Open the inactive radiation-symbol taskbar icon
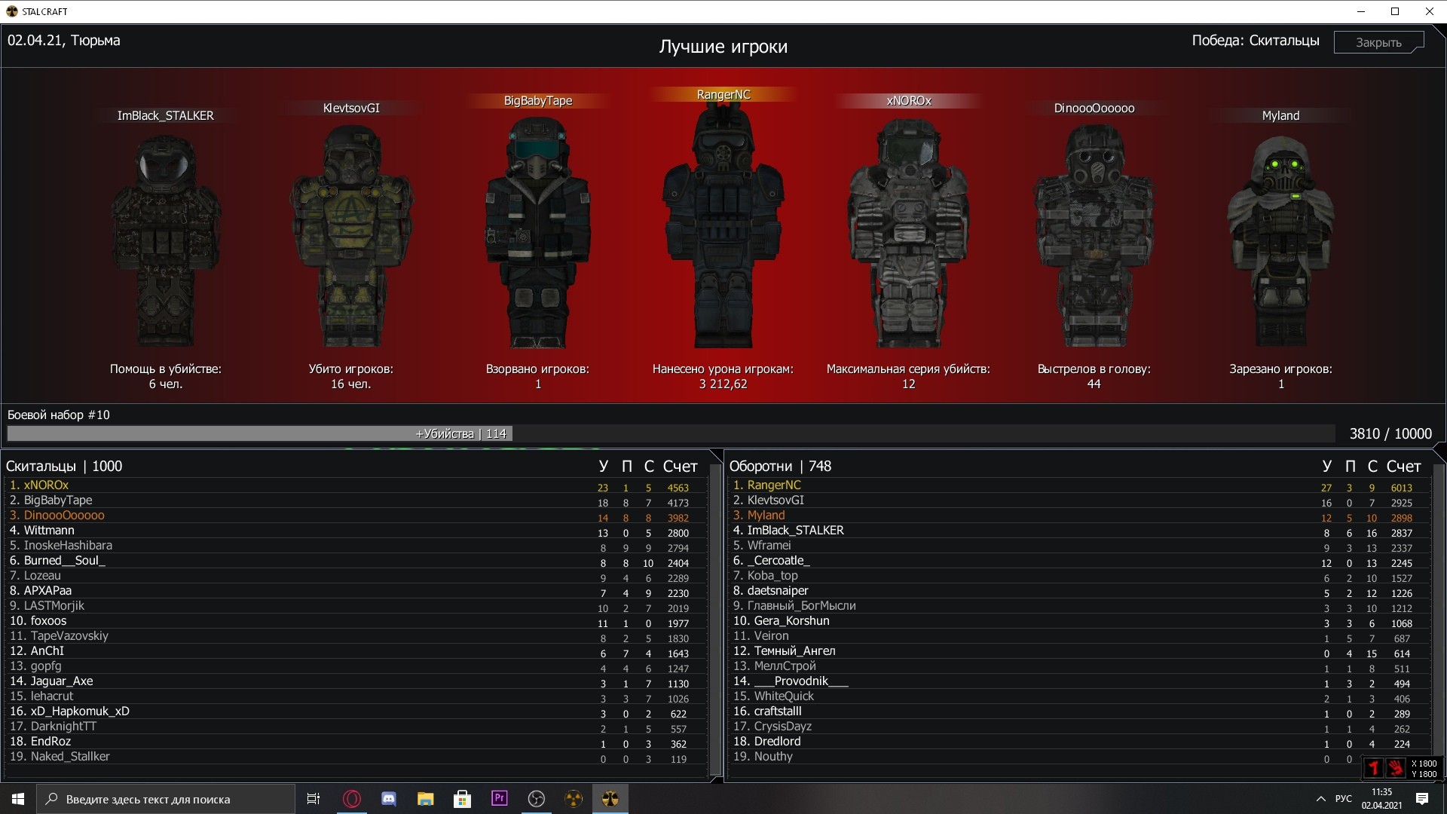The width and height of the screenshot is (1447, 814). pyautogui.click(x=573, y=799)
